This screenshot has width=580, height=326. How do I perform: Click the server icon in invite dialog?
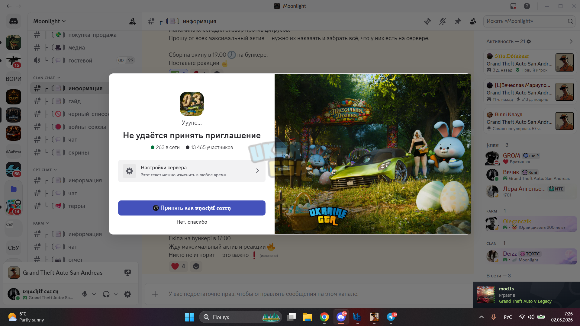pos(192,104)
